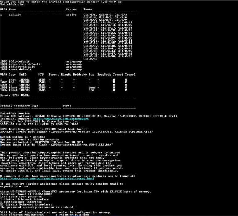Select the '512K bytes of flash-simulated' line
The height and width of the screenshot is (216, 238).
pos(56,212)
